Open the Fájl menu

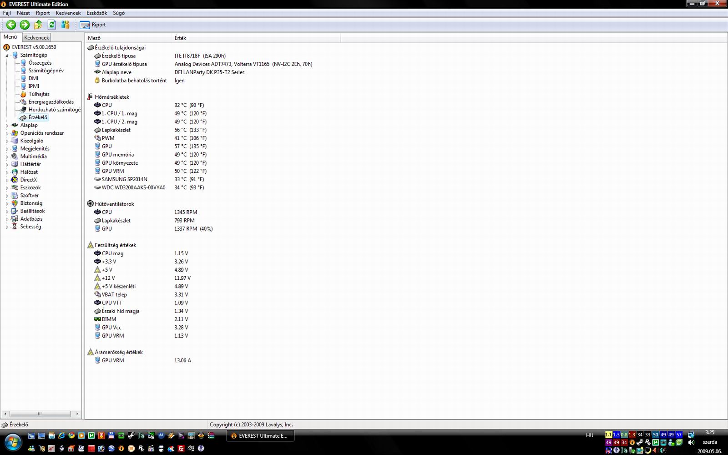point(7,13)
